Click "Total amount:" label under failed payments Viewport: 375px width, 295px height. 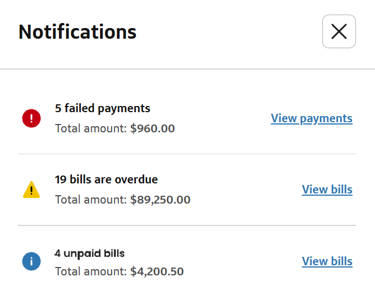tap(91, 128)
